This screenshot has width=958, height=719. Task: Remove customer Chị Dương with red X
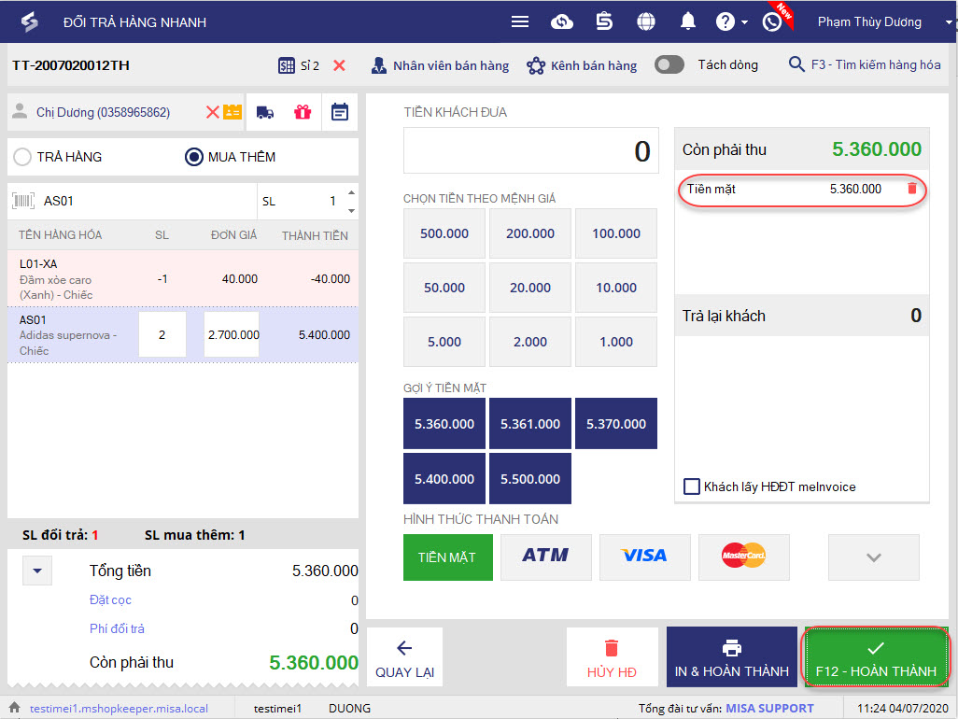tap(212, 112)
